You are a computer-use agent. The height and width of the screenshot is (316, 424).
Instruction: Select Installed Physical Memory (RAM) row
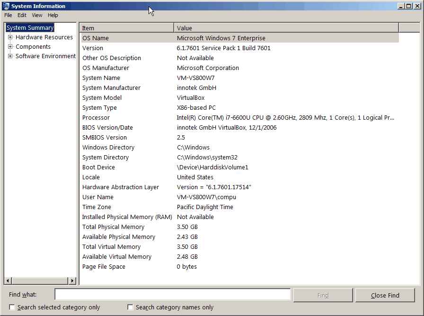(x=240, y=217)
